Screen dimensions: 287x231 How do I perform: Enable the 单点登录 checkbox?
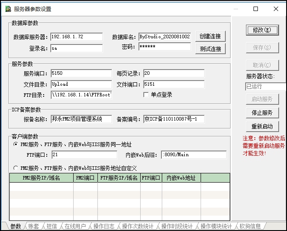tap(146, 95)
